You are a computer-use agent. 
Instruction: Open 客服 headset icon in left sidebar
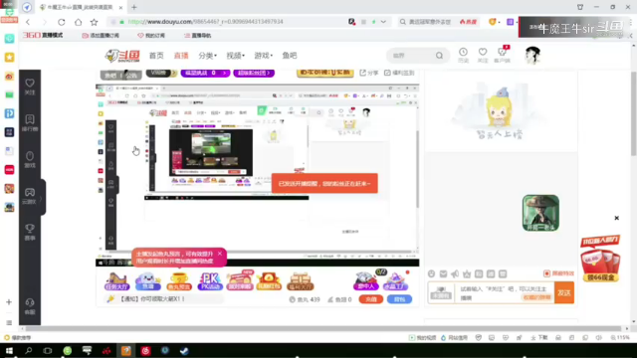pos(30,306)
